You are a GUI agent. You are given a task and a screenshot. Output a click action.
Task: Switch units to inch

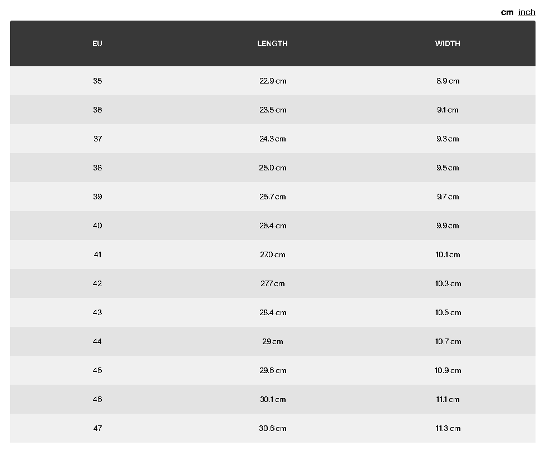[x=527, y=12]
